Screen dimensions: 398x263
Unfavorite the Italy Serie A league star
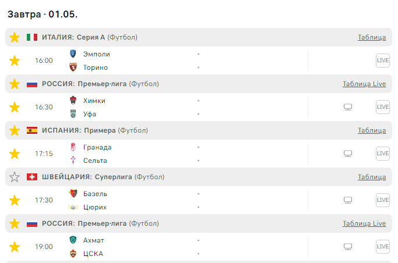click(15, 37)
